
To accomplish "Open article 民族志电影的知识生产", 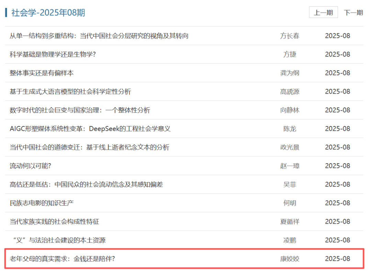I will [x=42, y=203].
